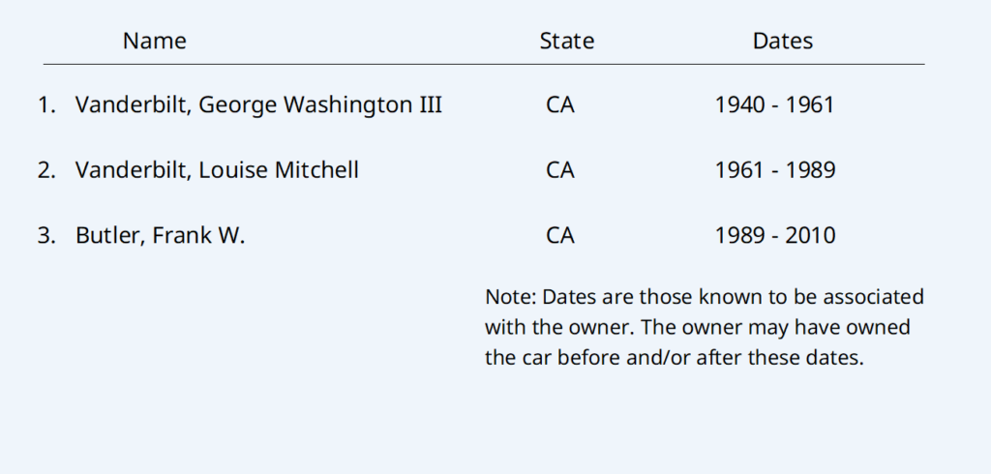Select the Butler, Frank W. entry
991x474 pixels.
tap(160, 235)
